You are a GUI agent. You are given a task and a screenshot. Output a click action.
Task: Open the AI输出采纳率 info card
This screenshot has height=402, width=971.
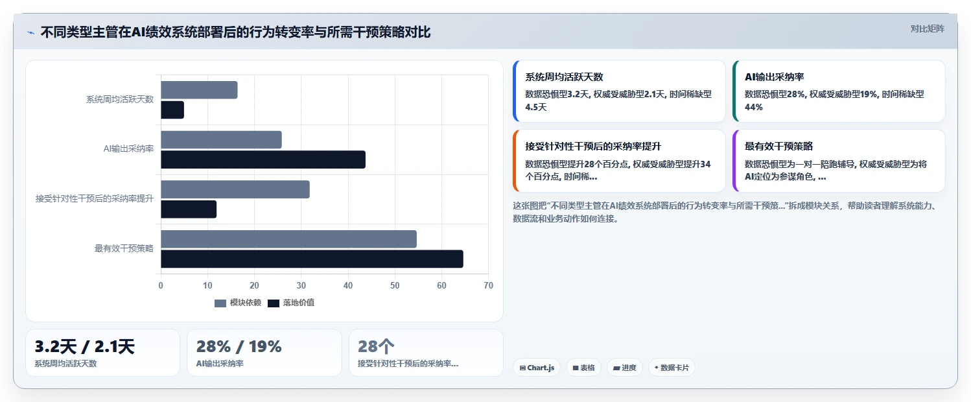pyautogui.click(x=839, y=91)
